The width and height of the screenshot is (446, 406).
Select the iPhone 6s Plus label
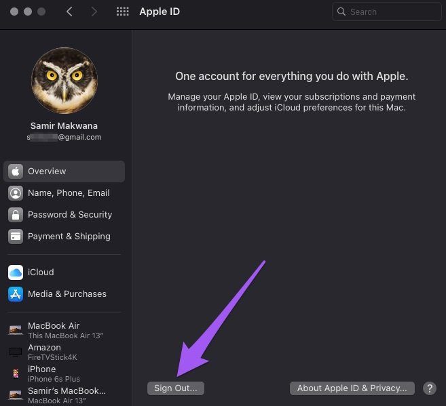pyautogui.click(x=54, y=379)
